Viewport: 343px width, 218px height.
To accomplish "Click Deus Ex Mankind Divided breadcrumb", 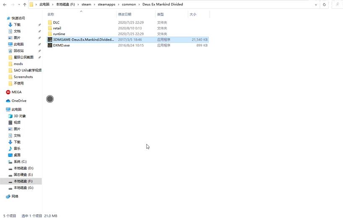I will (163, 4).
